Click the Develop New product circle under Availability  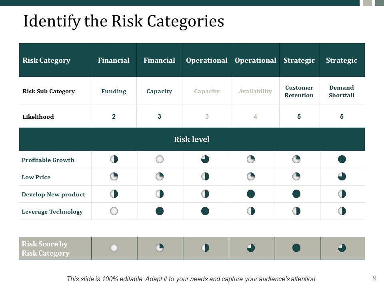[251, 194]
